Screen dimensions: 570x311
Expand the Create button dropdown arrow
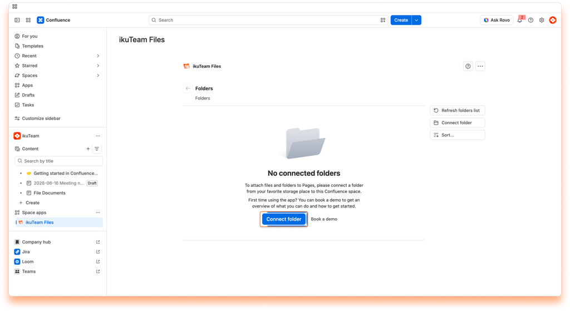point(416,20)
